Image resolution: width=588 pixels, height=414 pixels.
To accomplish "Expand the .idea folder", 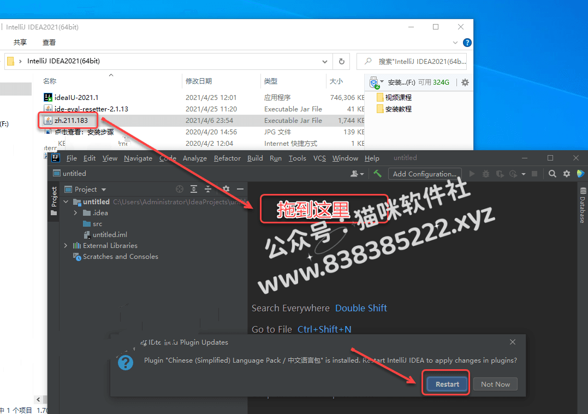I will coord(75,212).
